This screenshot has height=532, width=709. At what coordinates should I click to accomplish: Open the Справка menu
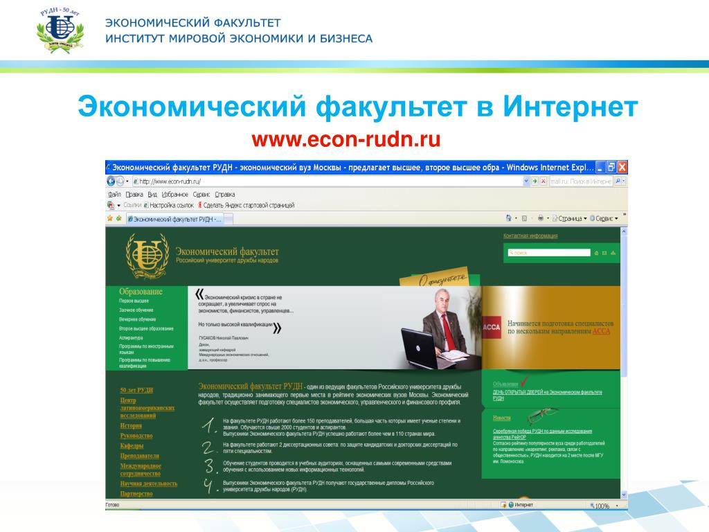pyautogui.click(x=225, y=195)
